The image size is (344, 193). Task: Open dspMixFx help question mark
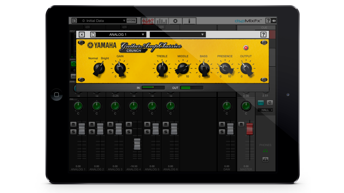click(268, 21)
